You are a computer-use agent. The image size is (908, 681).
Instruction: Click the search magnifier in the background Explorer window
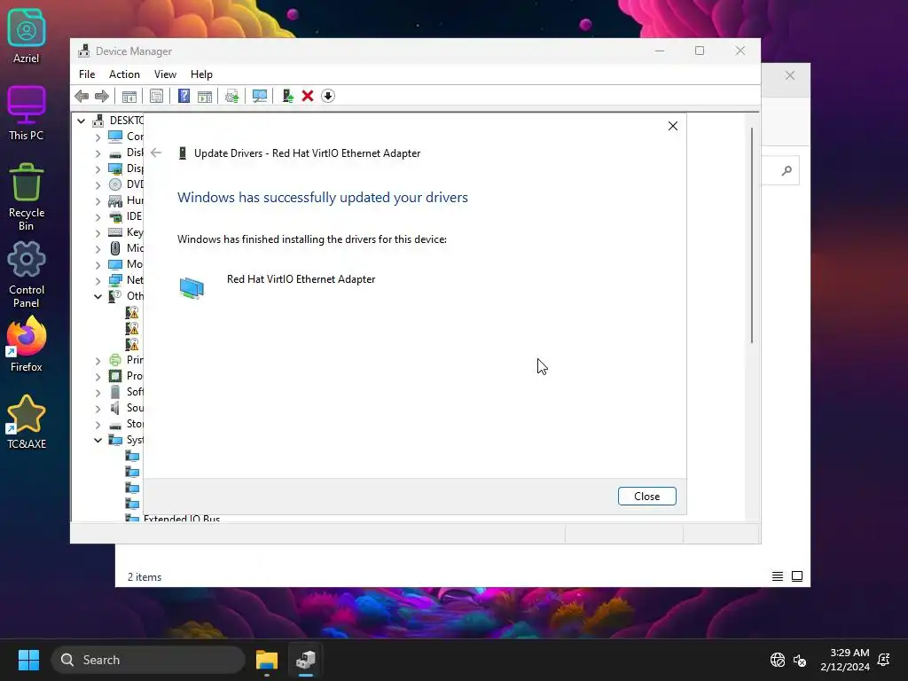[787, 170]
